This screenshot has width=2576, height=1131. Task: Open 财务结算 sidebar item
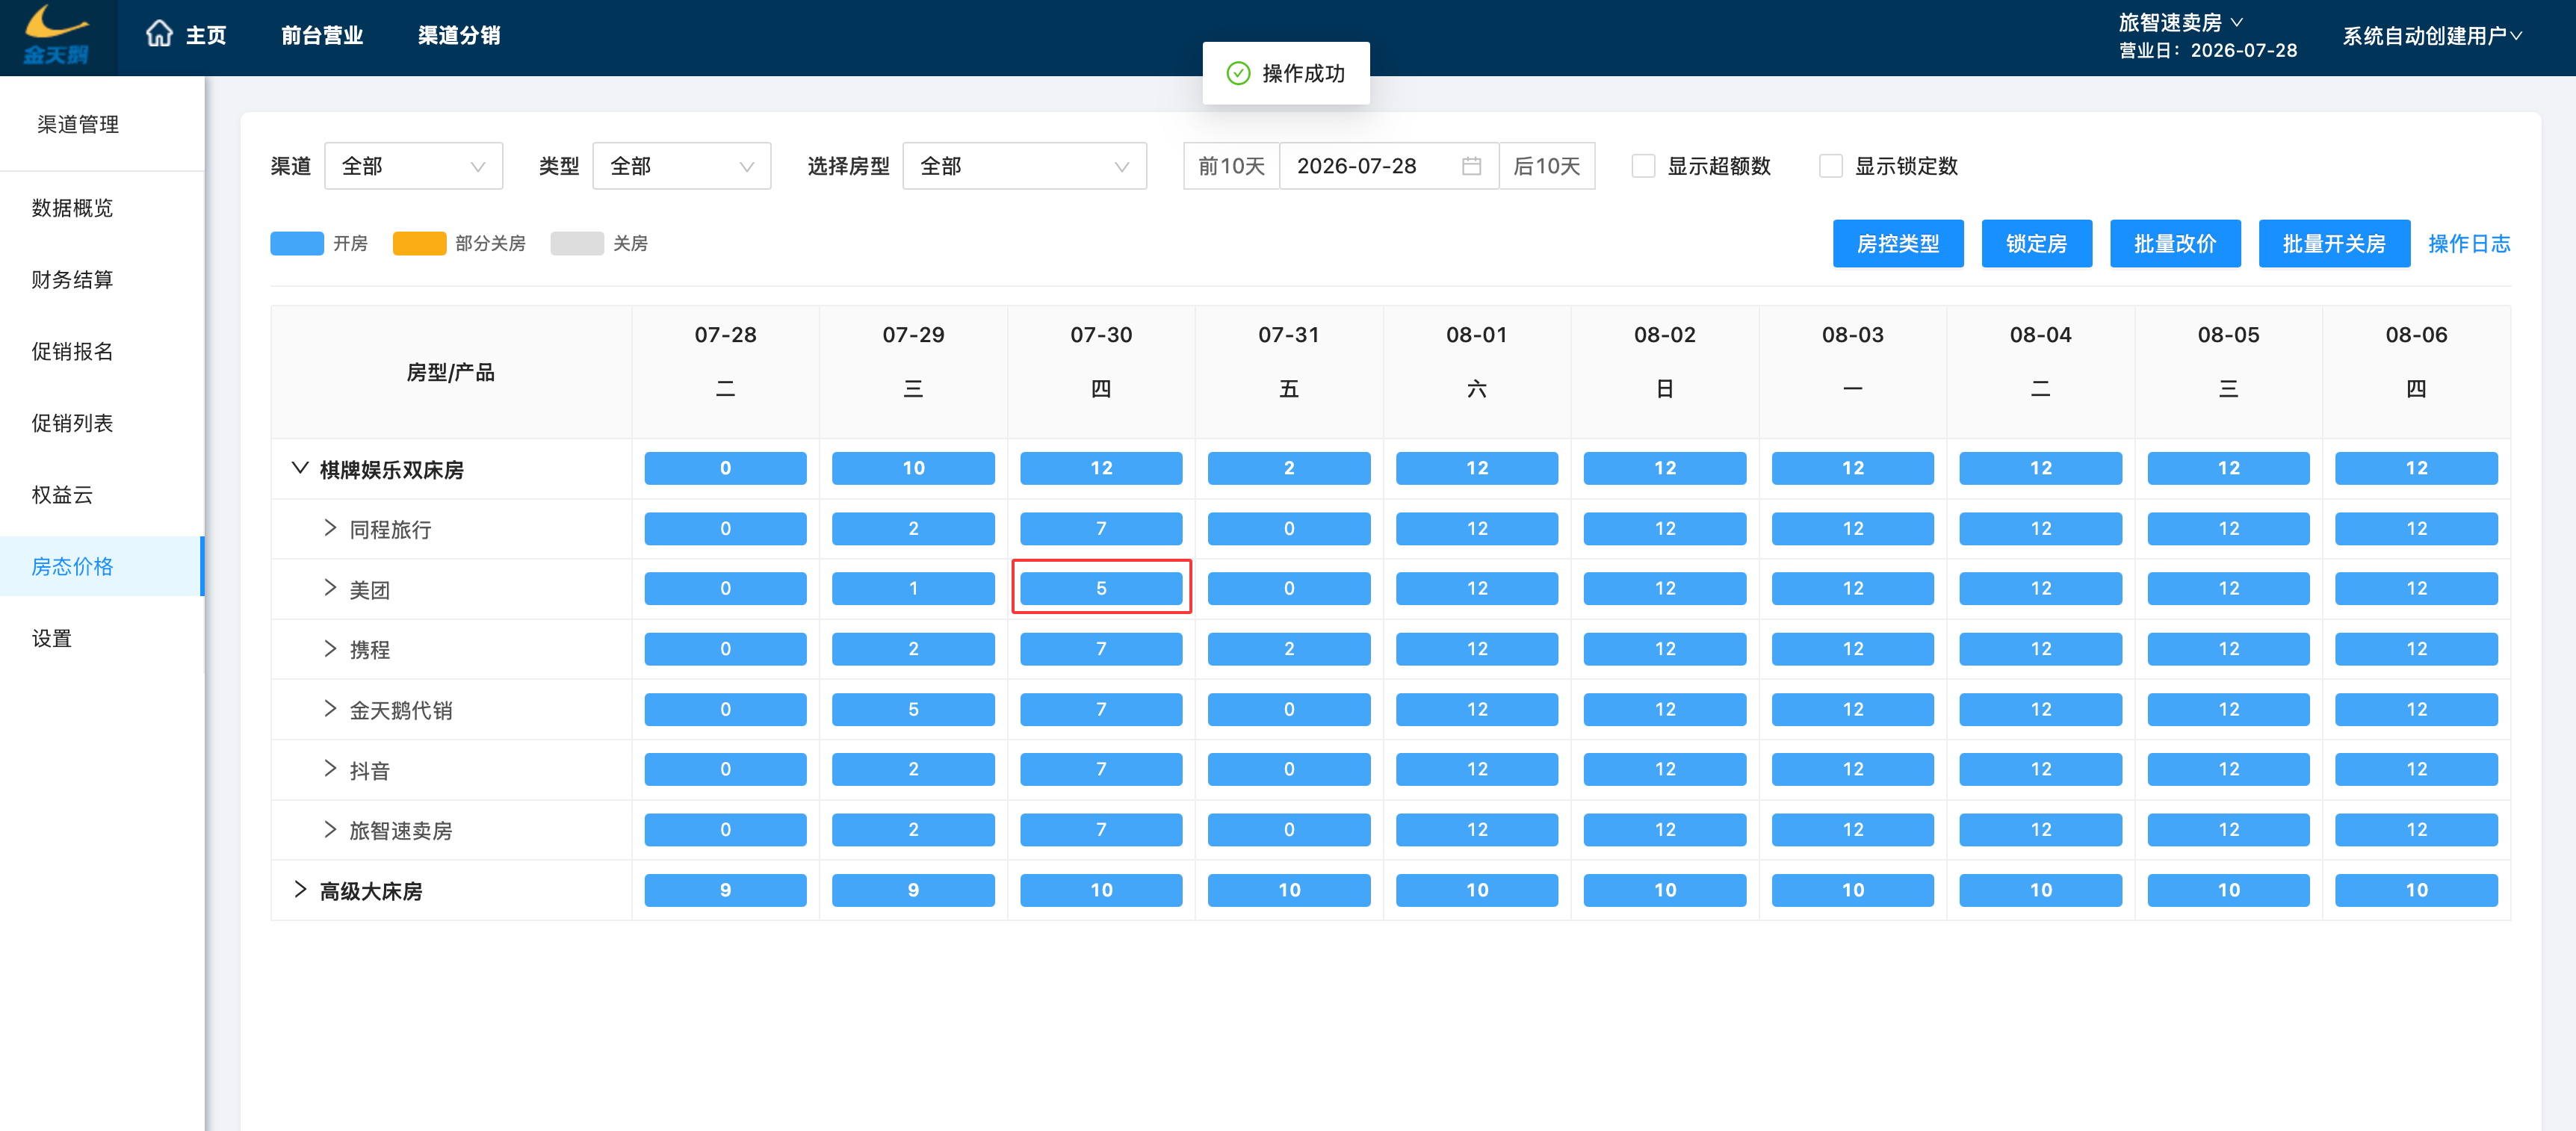(72, 280)
